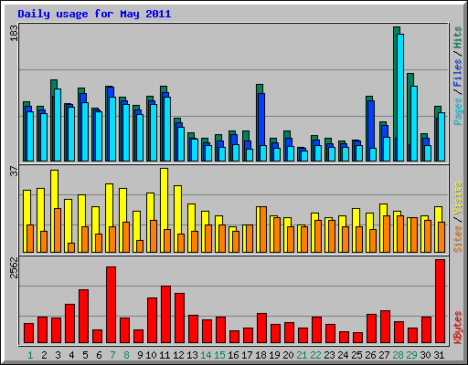Click green day label 29 on the x-axis
Screen dimensions: 468x365
(x=411, y=355)
